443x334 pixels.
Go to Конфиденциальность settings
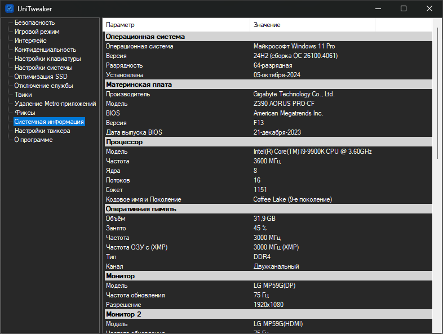[x=45, y=50]
